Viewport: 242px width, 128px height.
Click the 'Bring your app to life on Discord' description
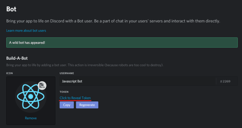click(113, 21)
